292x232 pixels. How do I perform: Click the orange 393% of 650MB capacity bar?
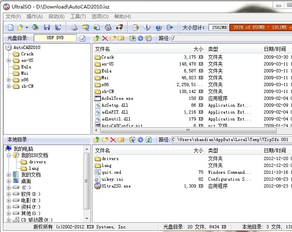261,27
